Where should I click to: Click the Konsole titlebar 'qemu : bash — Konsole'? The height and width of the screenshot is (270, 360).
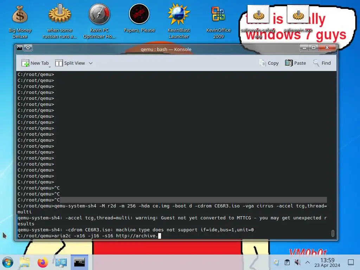tap(166, 49)
